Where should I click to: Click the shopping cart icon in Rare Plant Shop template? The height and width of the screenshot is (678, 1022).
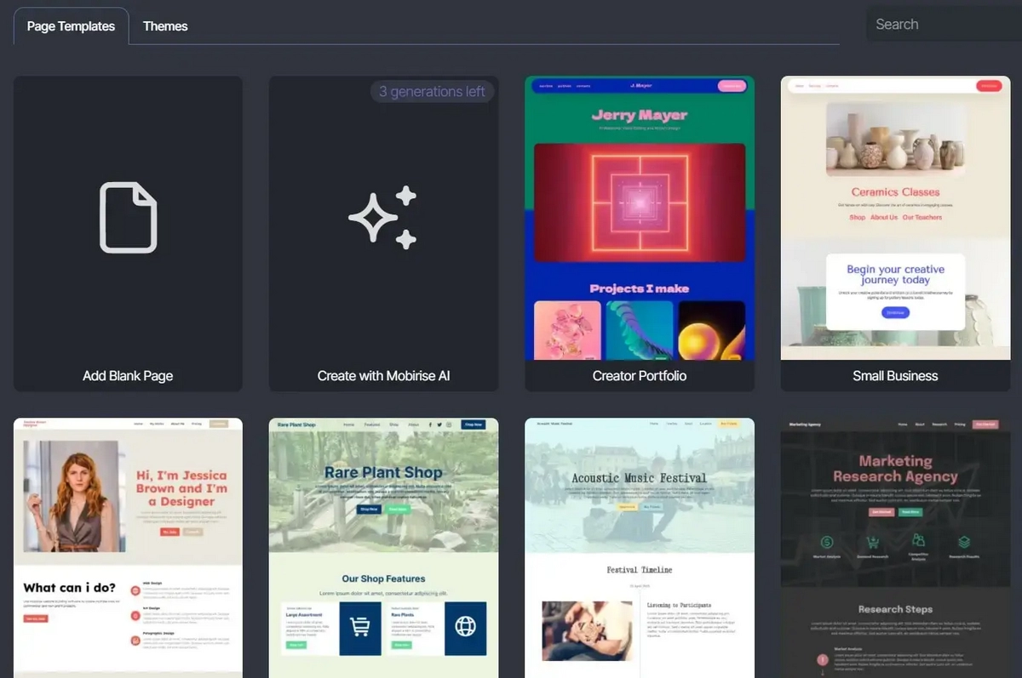360,628
